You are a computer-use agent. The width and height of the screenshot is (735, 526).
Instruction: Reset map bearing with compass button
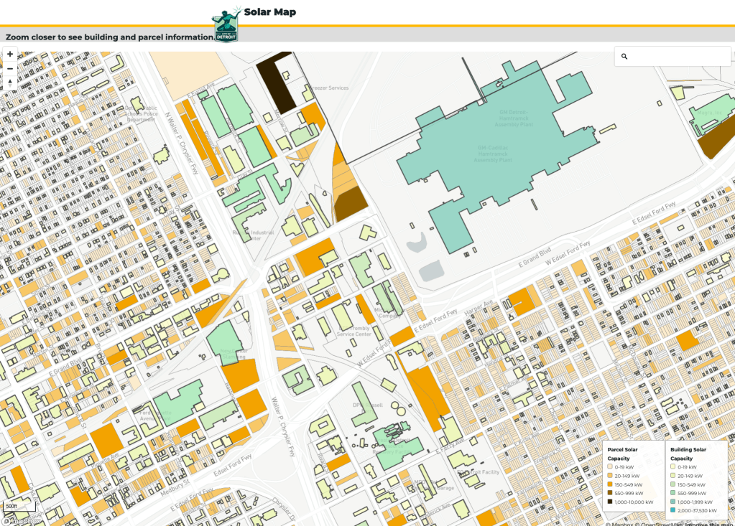10,83
